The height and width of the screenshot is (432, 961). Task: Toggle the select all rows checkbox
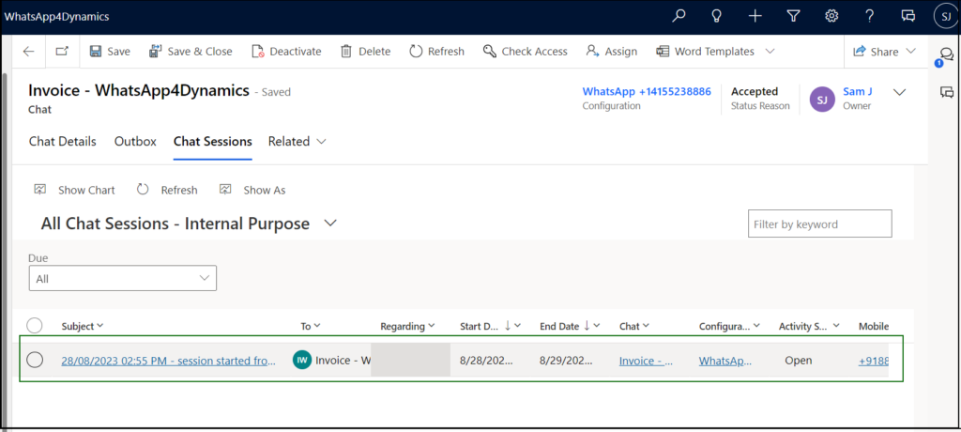click(35, 326)
